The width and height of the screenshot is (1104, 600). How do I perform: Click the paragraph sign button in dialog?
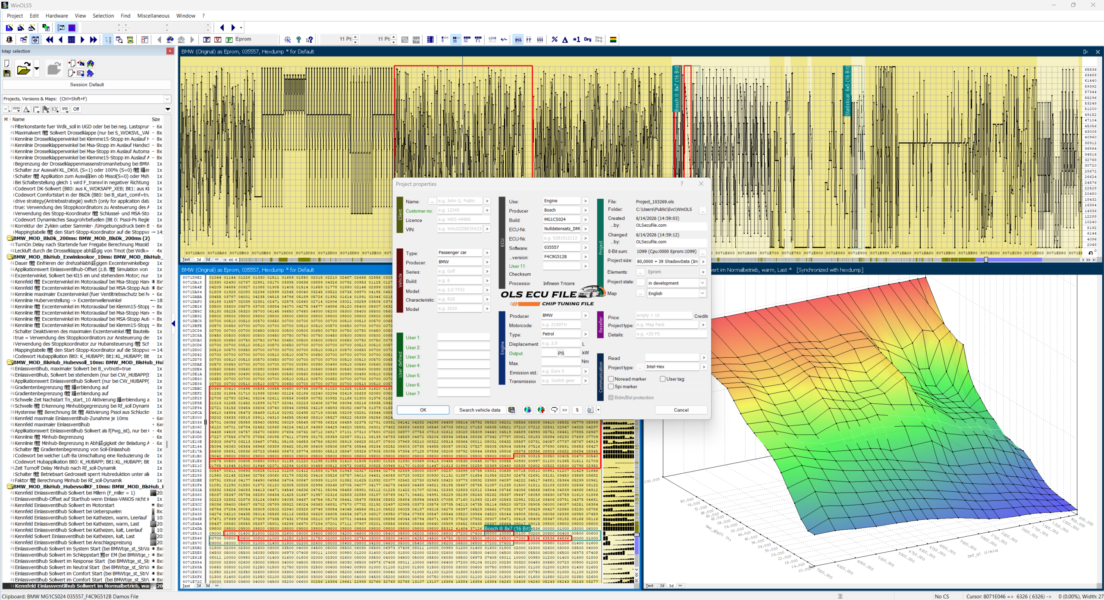pos(577,410)
